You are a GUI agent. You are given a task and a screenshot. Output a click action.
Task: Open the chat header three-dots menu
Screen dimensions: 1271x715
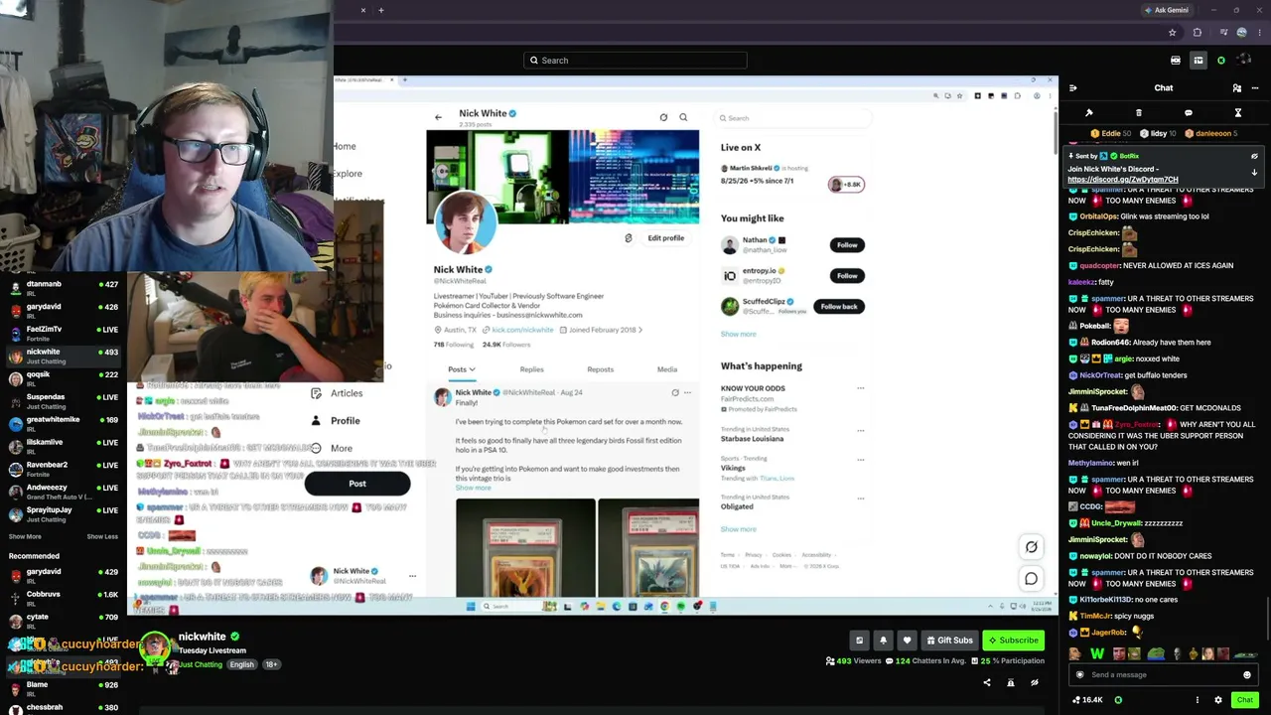pos(1255,88)
